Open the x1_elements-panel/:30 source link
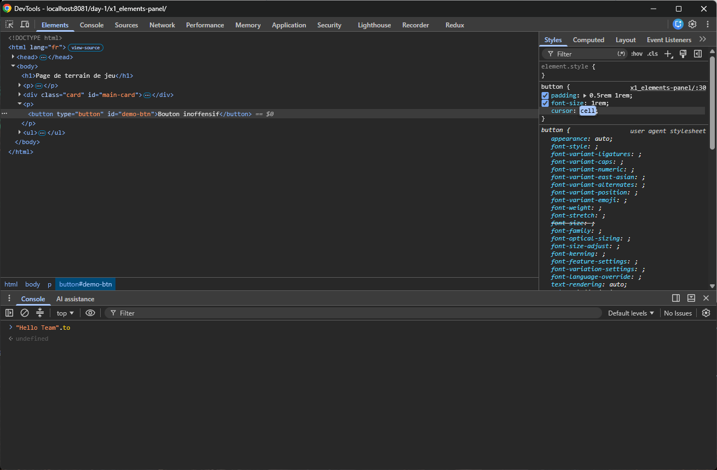 coord(668,87)
